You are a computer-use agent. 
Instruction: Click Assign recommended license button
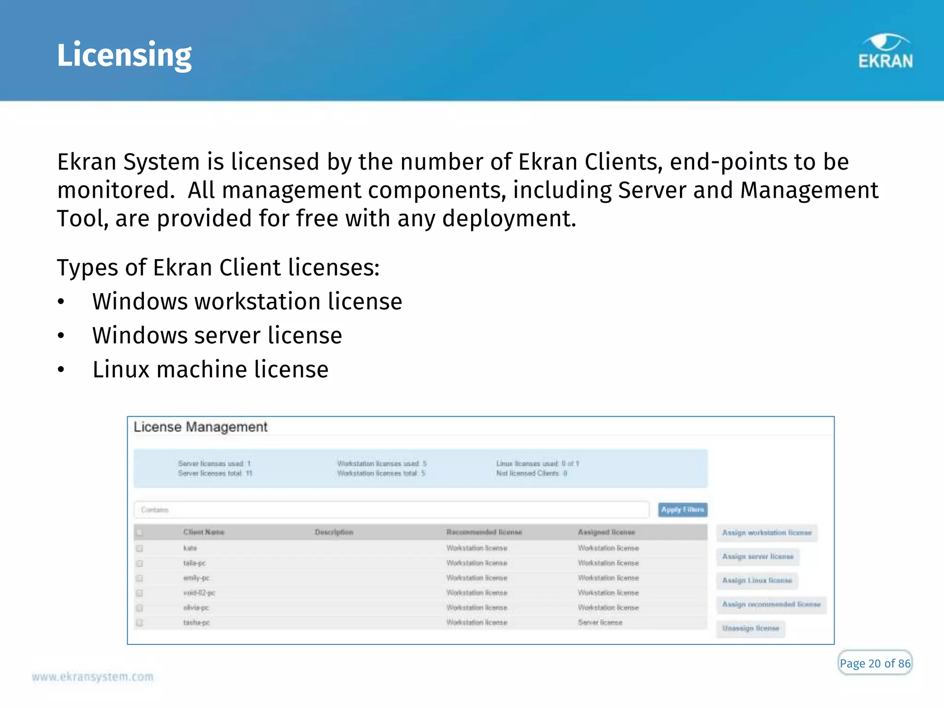[771, 604]
